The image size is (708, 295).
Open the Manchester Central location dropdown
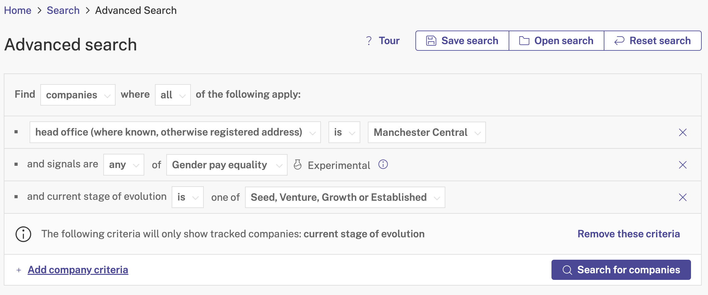pyautogui.click(x=427, y=132)
